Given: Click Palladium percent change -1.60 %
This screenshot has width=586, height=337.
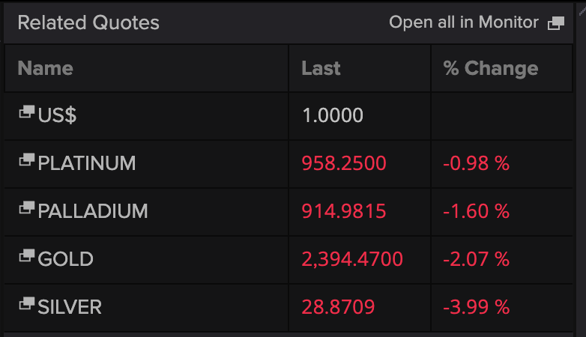Looking at the screenshot, I should (x=476, y=211).
